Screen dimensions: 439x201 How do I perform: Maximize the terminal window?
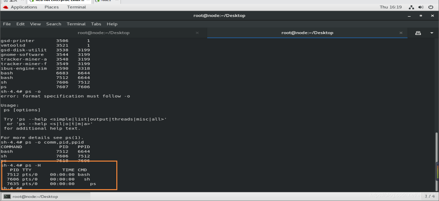pyautogui.click(x=421, y=16)
